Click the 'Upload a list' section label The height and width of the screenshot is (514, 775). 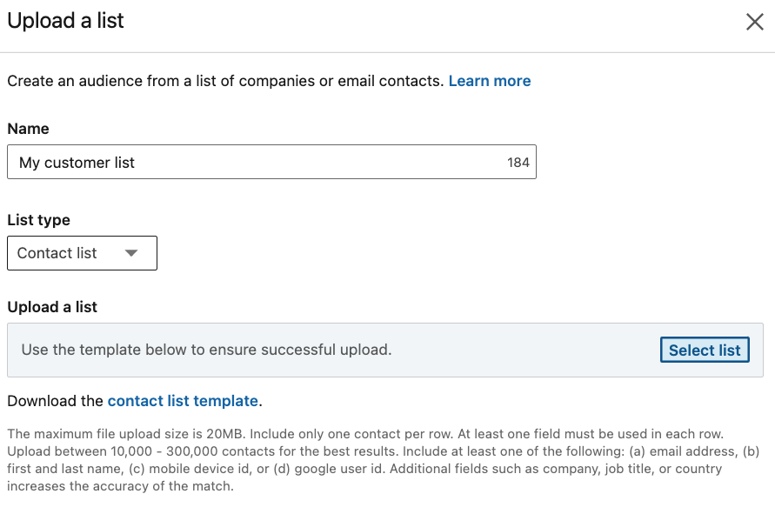click(52, 307)
